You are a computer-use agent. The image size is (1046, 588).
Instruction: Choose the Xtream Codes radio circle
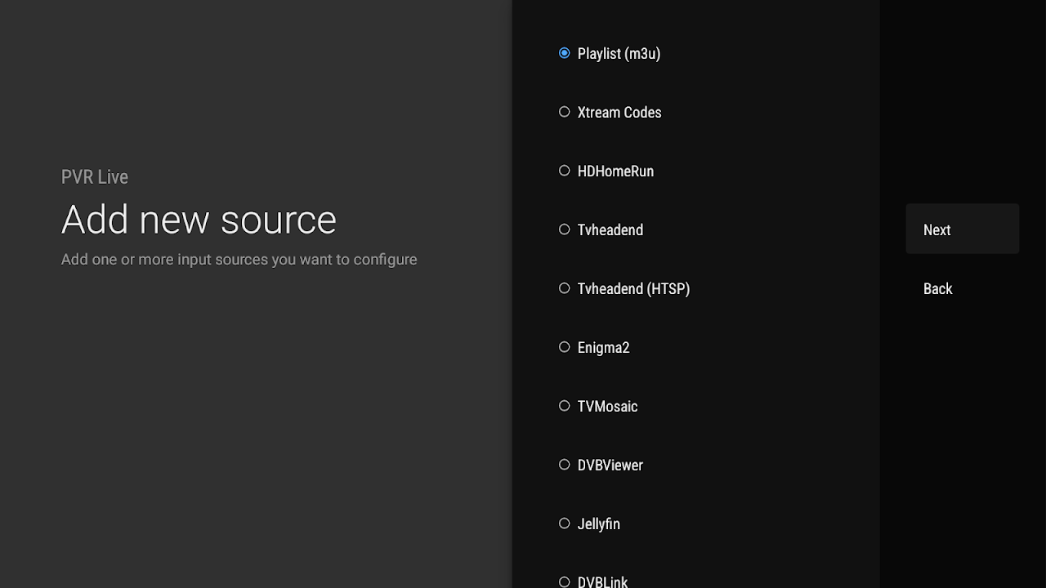[564, 112]
